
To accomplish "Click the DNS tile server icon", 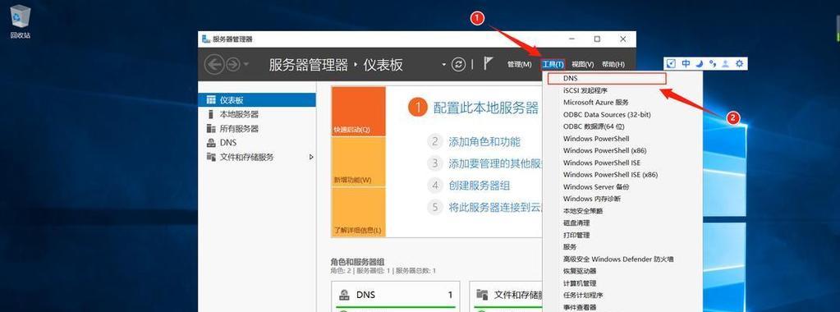I will click(345, 295).
